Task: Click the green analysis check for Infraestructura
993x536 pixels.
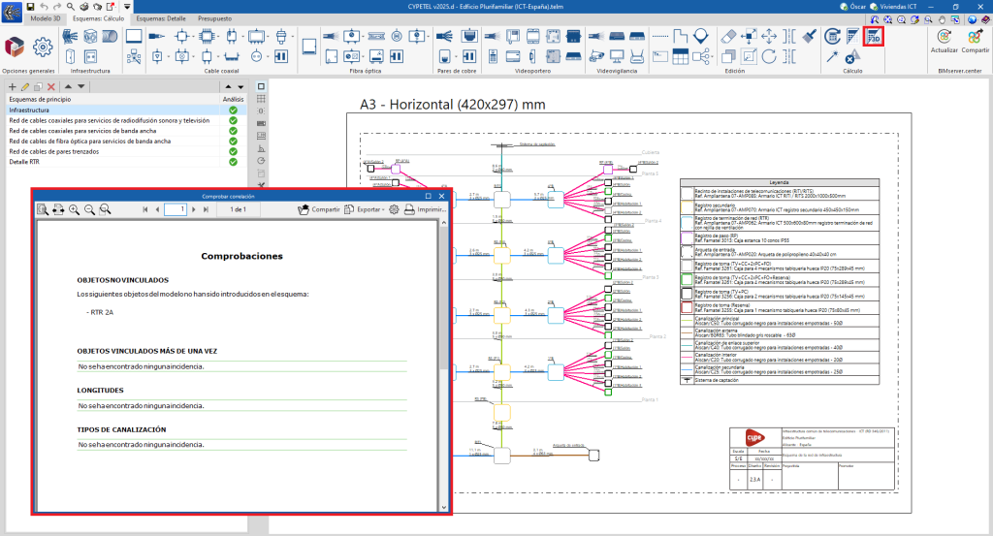Action: point(233,110)
